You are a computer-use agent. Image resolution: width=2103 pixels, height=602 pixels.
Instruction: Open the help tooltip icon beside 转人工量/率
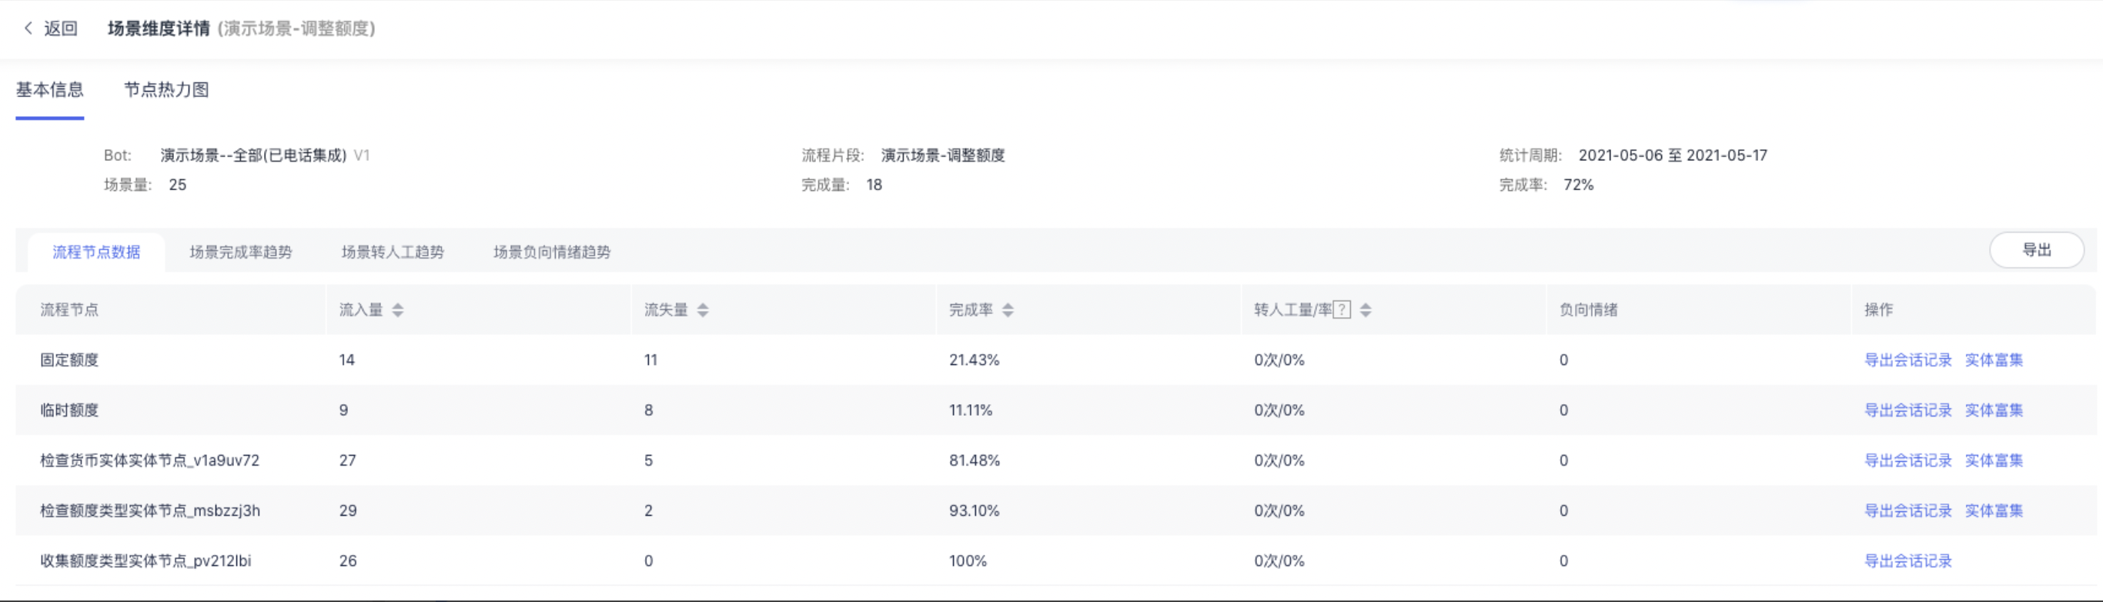1341,310
